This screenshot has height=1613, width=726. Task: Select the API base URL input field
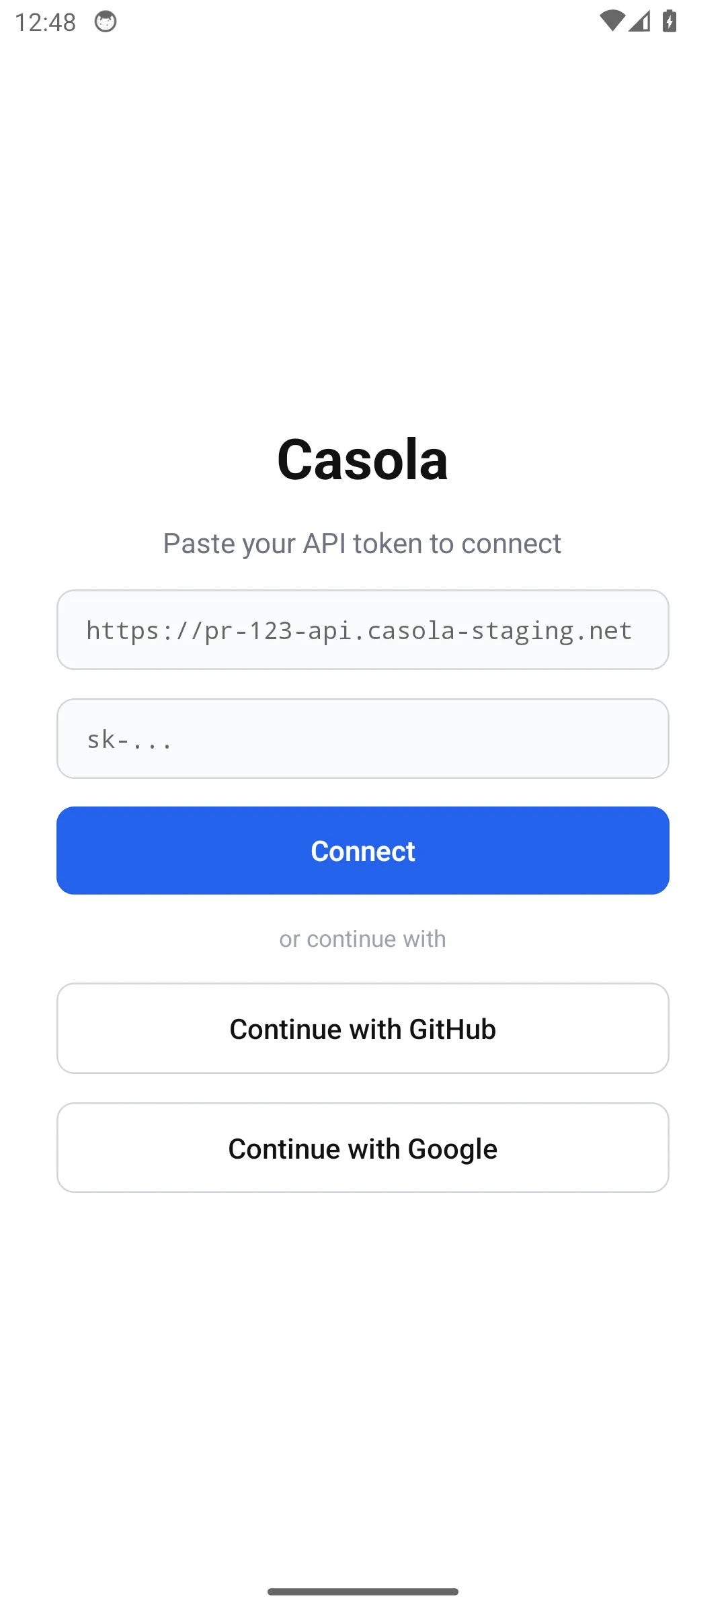click(x=363, y=630)
